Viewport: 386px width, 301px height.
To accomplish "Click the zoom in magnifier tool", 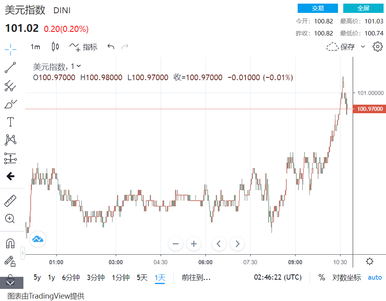I will coord(10,219).
